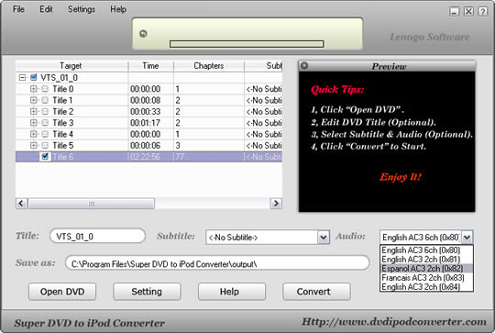Open the Settings menu
Screen dimensions: 495x333
click(82, 9)
